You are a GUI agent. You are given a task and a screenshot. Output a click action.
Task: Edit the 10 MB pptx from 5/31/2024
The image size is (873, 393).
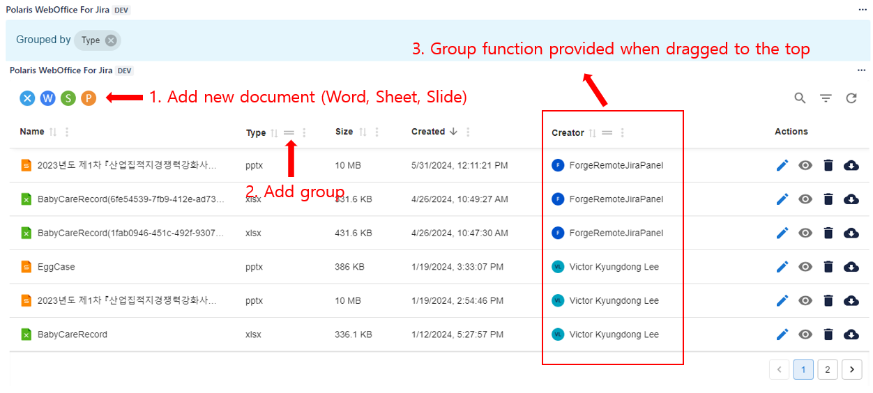pyautogui.click(x=782, y=165)
